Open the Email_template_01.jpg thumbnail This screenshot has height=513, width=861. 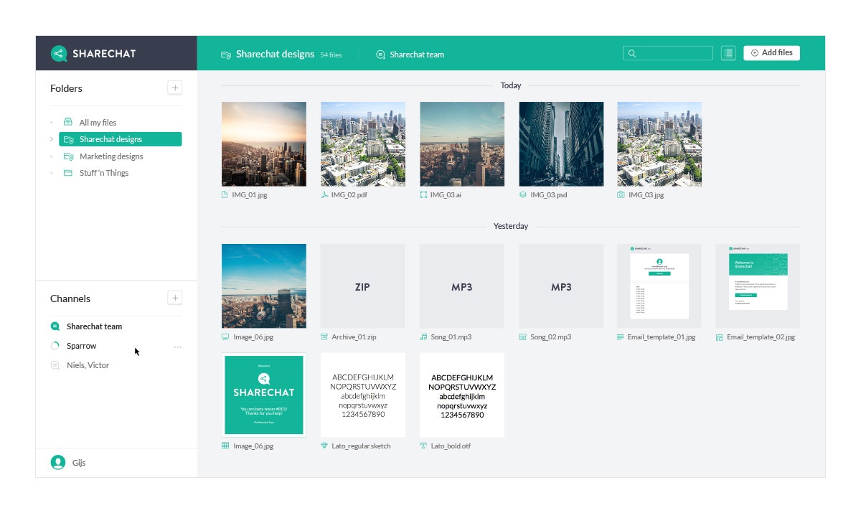659,286
